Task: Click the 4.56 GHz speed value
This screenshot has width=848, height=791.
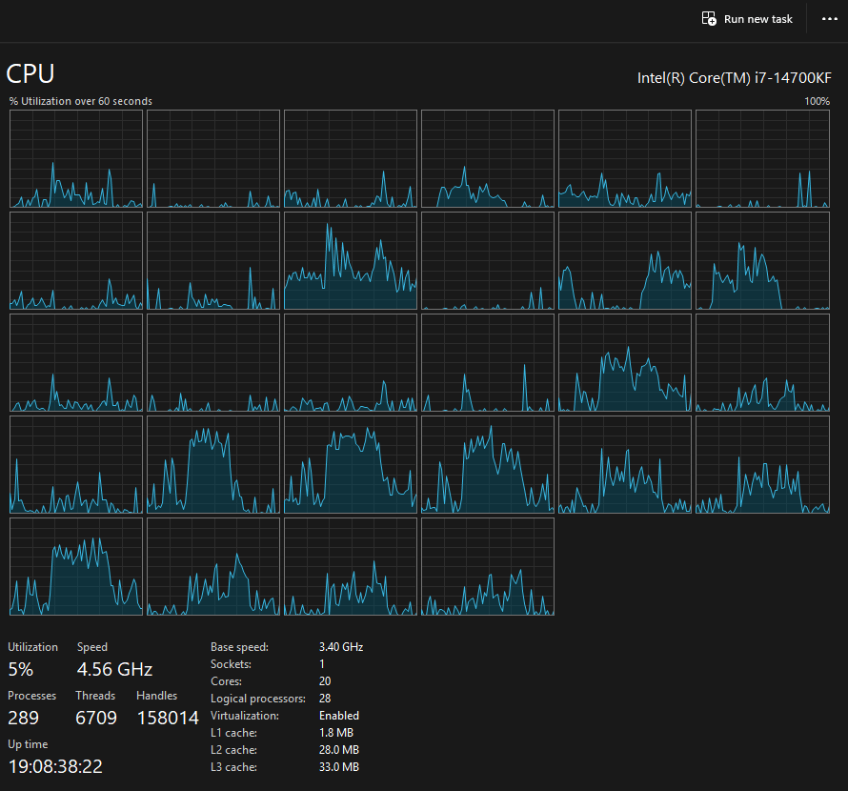Action: 114,669
